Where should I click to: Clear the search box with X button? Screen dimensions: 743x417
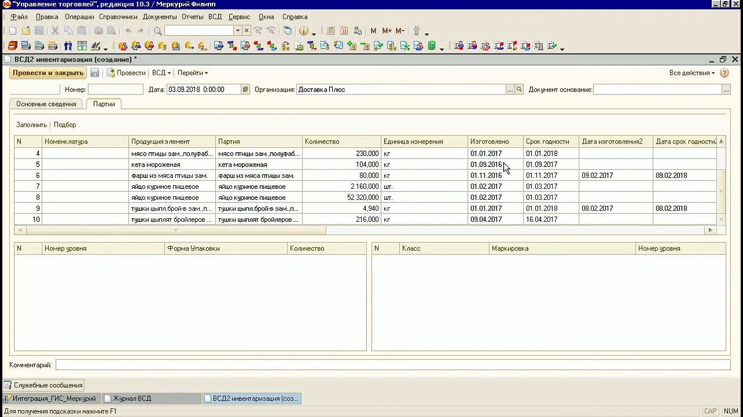[x=247, y=31]
